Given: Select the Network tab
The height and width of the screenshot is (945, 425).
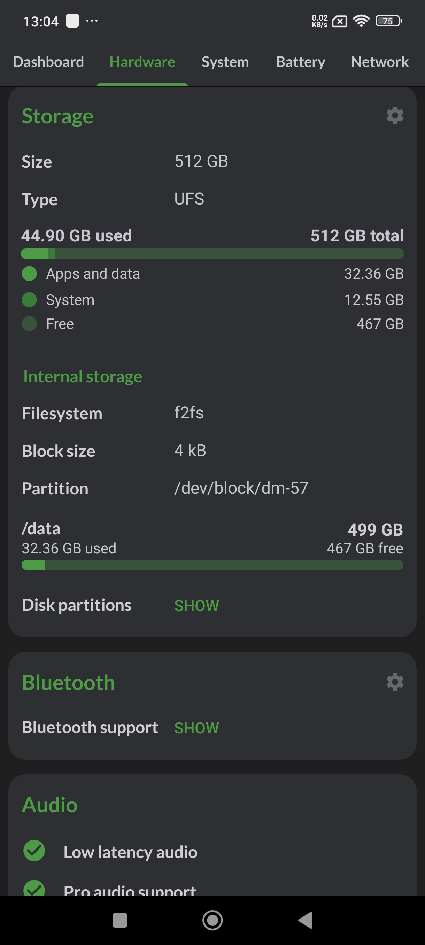Looking at the screenshot, I should [x=379, y=62].
